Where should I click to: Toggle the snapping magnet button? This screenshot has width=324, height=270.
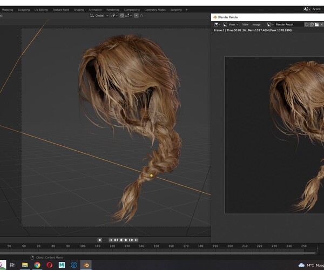pos(122,16)
